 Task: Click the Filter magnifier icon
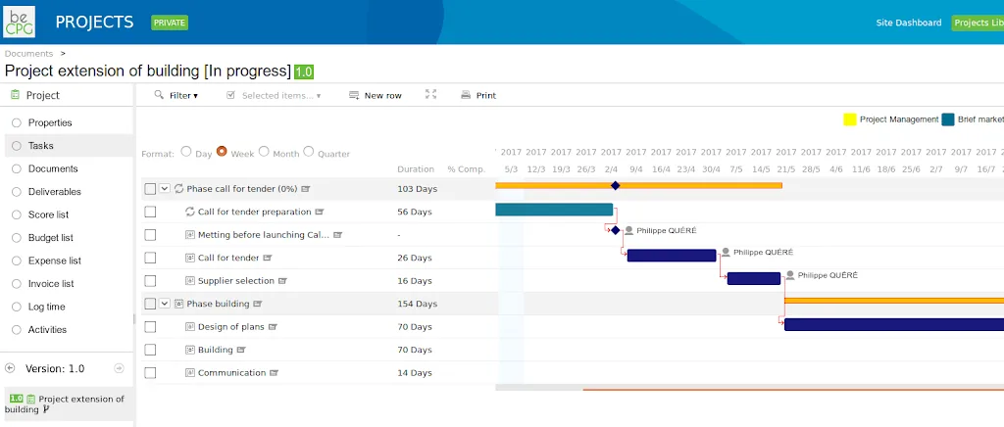click(159, 95)
